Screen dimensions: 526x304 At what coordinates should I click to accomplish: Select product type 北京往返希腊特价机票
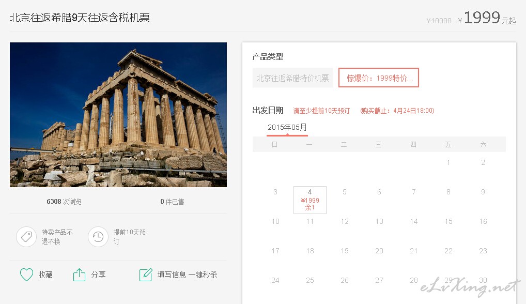pyautogui.click(x=292, y=78)
